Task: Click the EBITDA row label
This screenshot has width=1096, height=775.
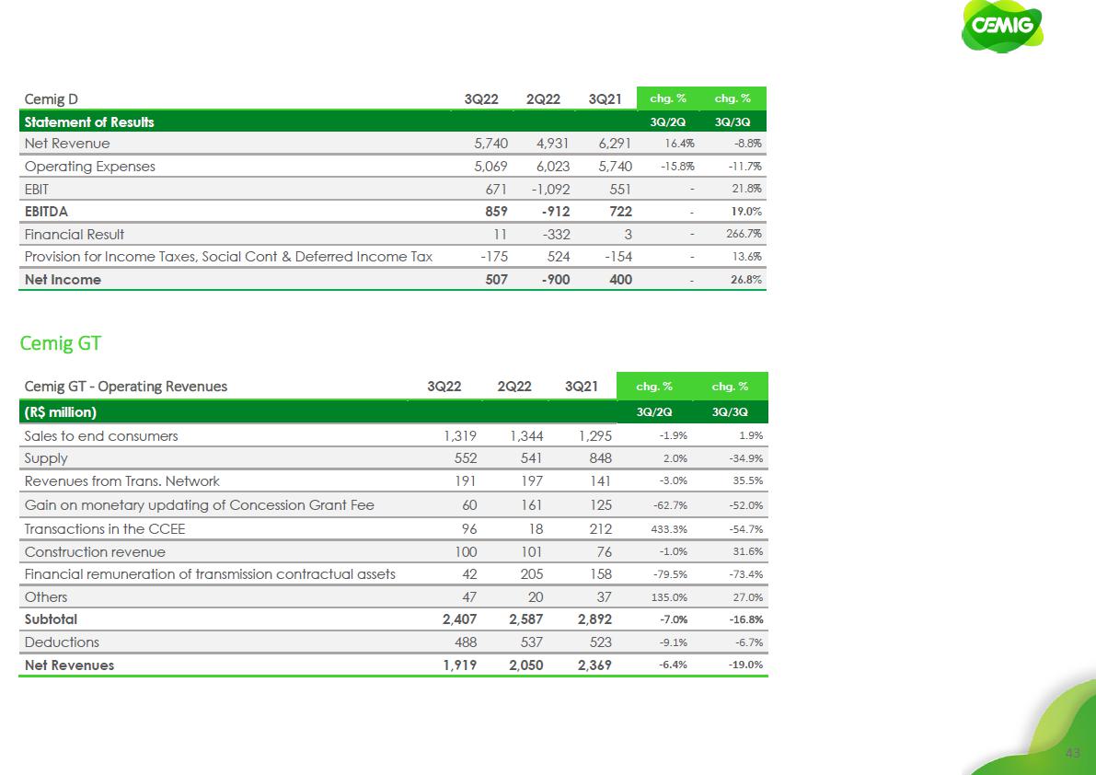Action: point(46,211)
